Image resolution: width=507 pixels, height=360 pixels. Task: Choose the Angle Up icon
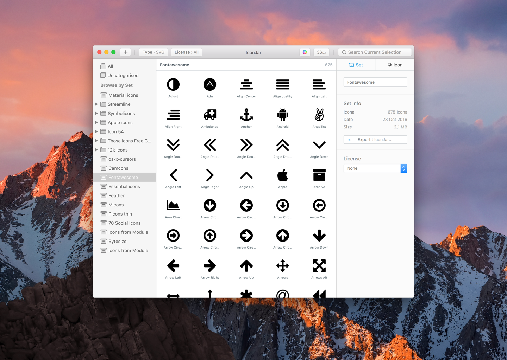pyautogui.click(x=246, y=175)
